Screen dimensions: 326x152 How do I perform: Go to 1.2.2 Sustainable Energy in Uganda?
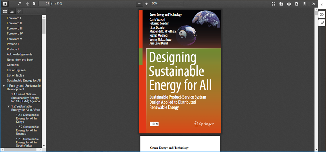27,130
